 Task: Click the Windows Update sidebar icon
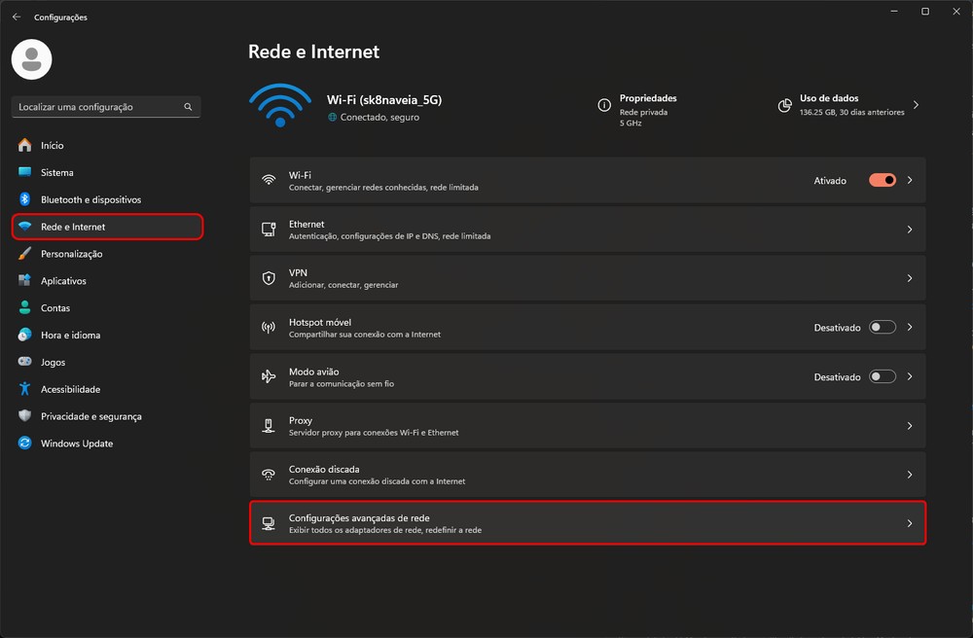click(25, 443)
